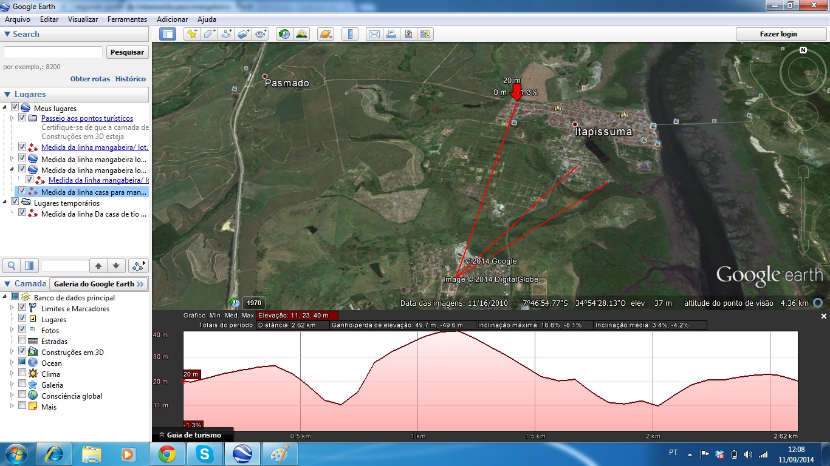Image resolution: width=830 pixels, height=466 pixels.
Task: Click the search magnifier in Lugares panel
Action: tap(12, 266)
